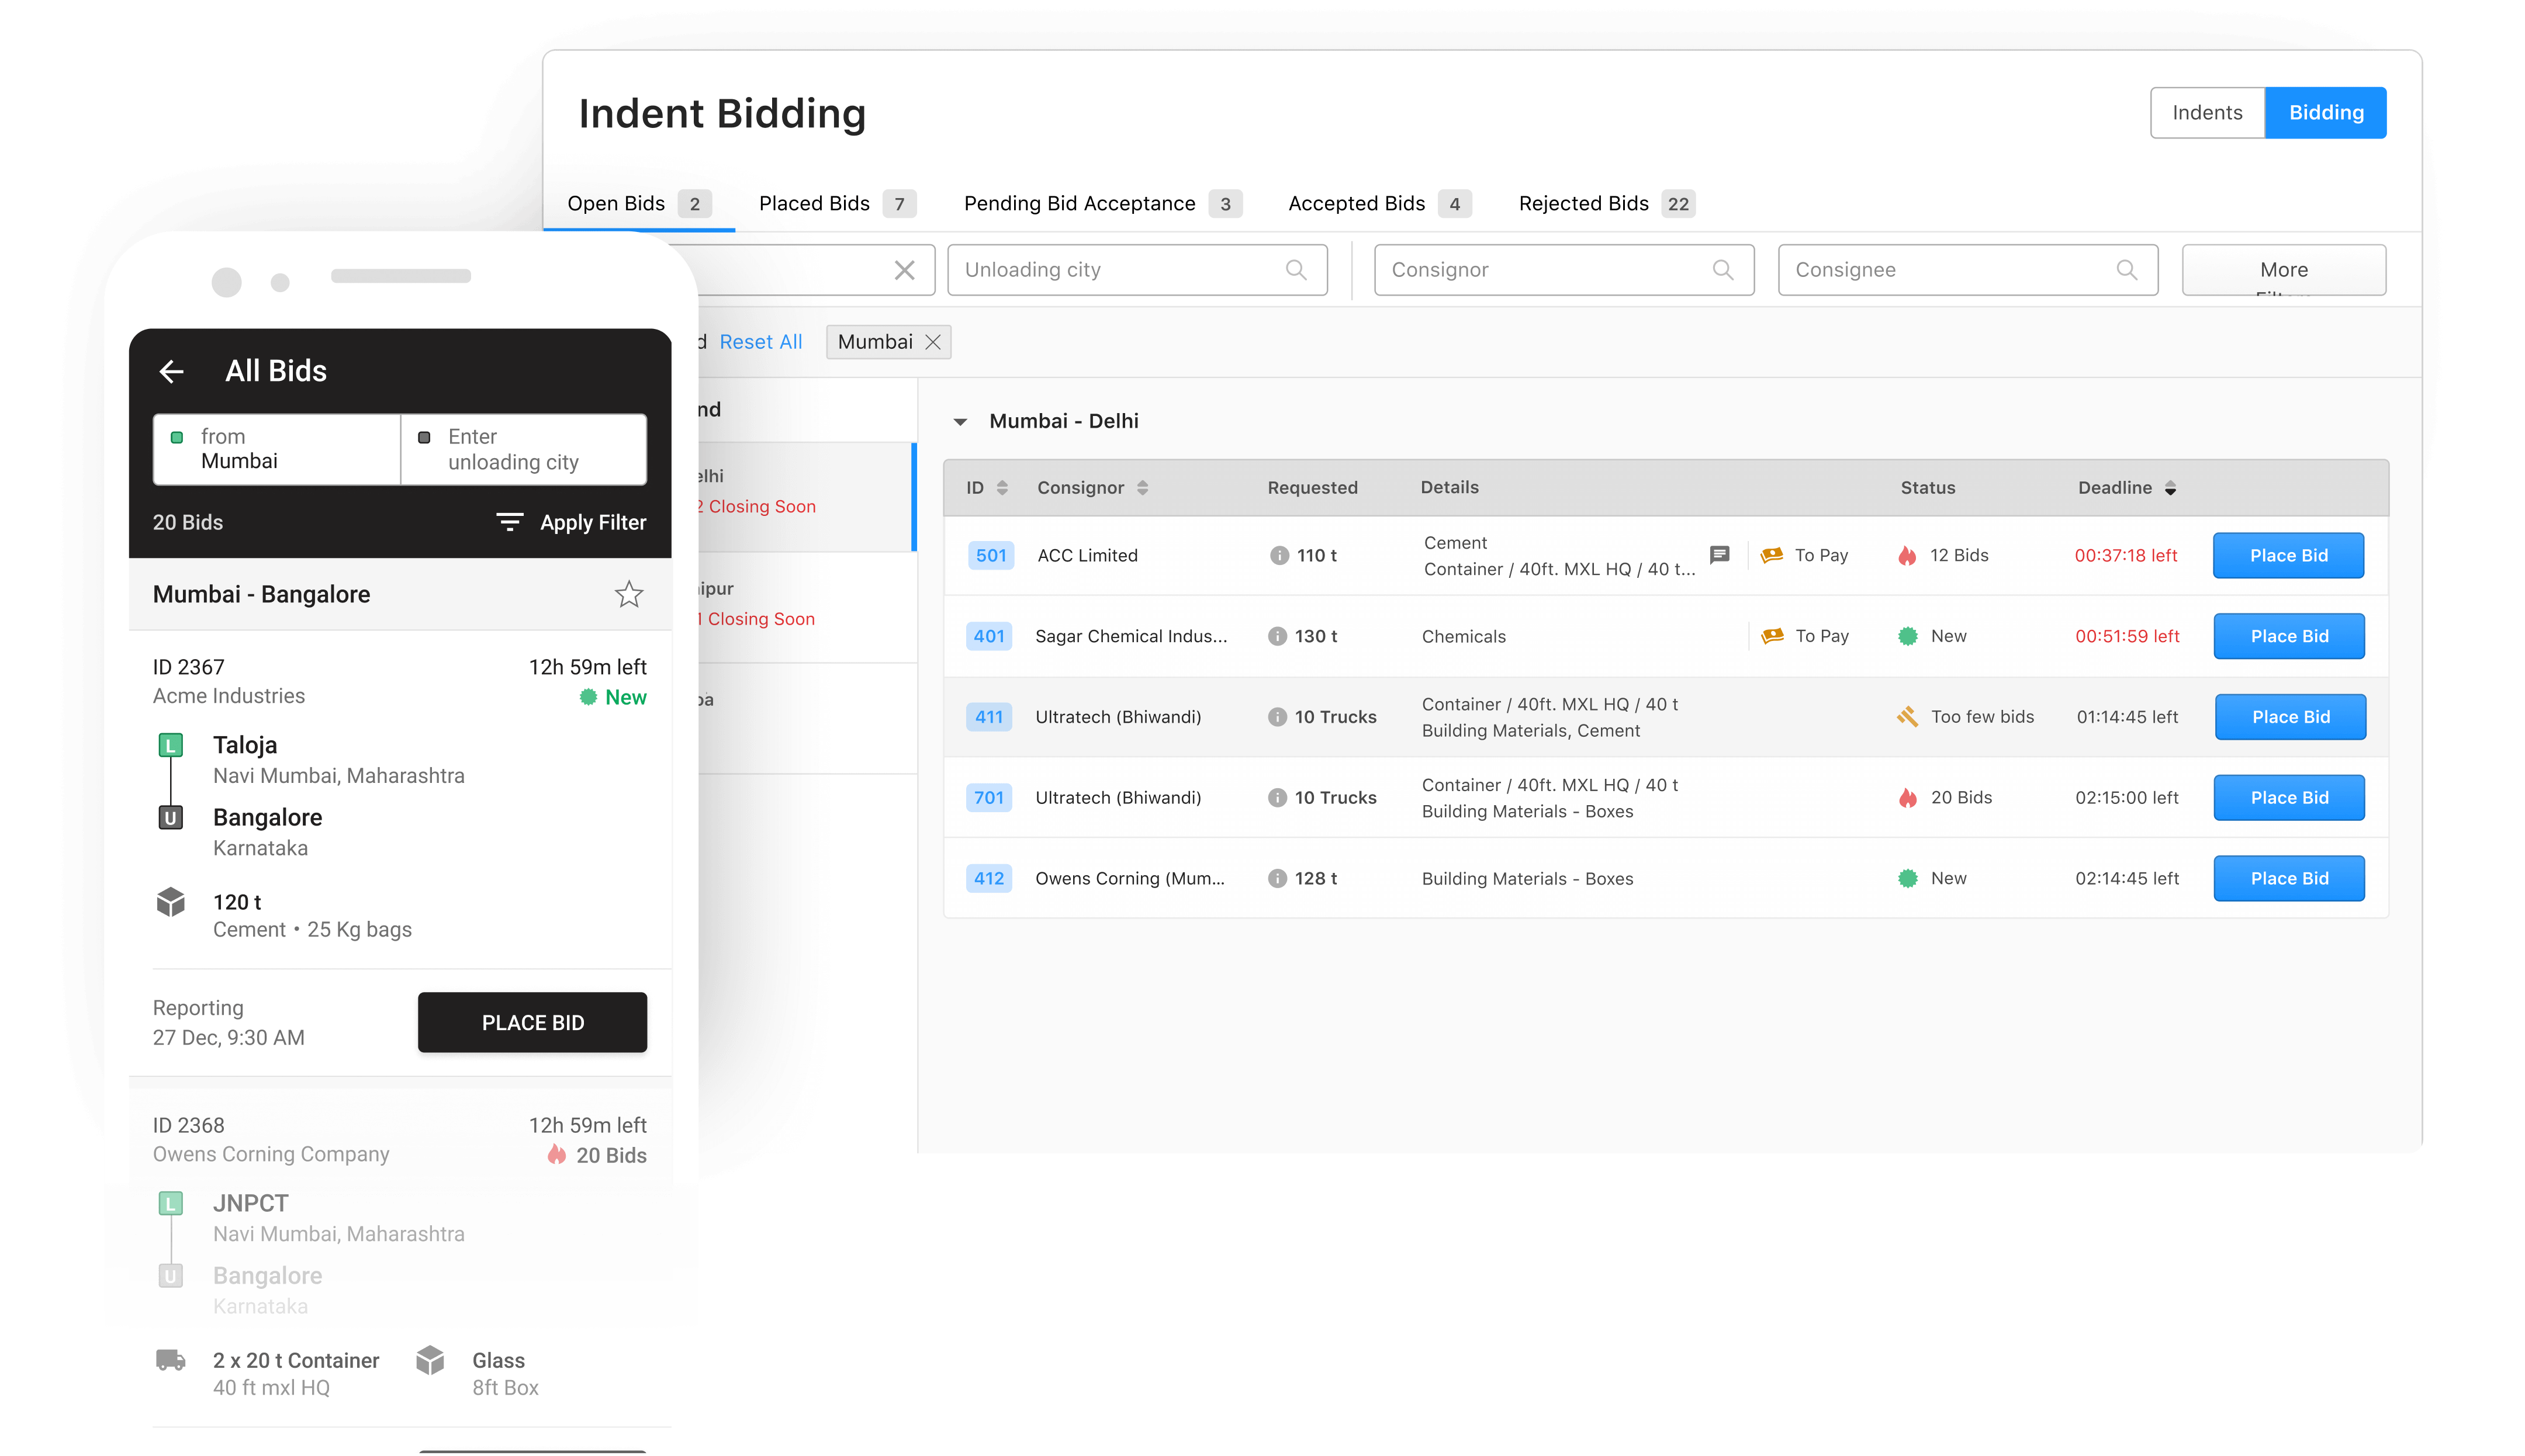Collapse the Mumbai - Delhi group
The height and width of the screenshot is (1456, 2525).
960,422
